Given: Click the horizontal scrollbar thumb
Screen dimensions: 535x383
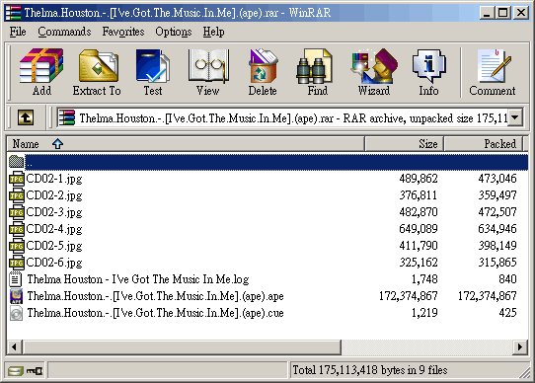Looking at the screenshot, I should click(182, 347).
